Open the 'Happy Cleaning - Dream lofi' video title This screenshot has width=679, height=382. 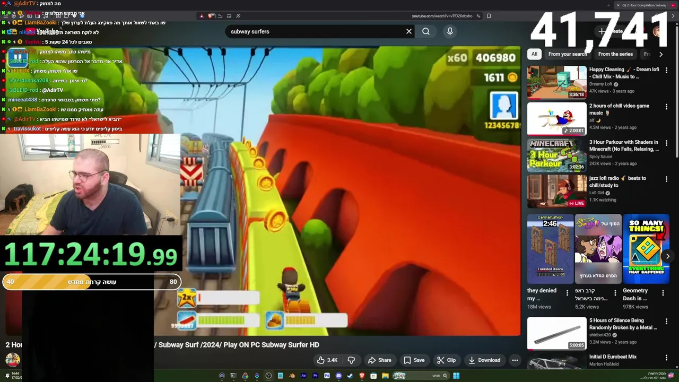(x=624, y=73)
